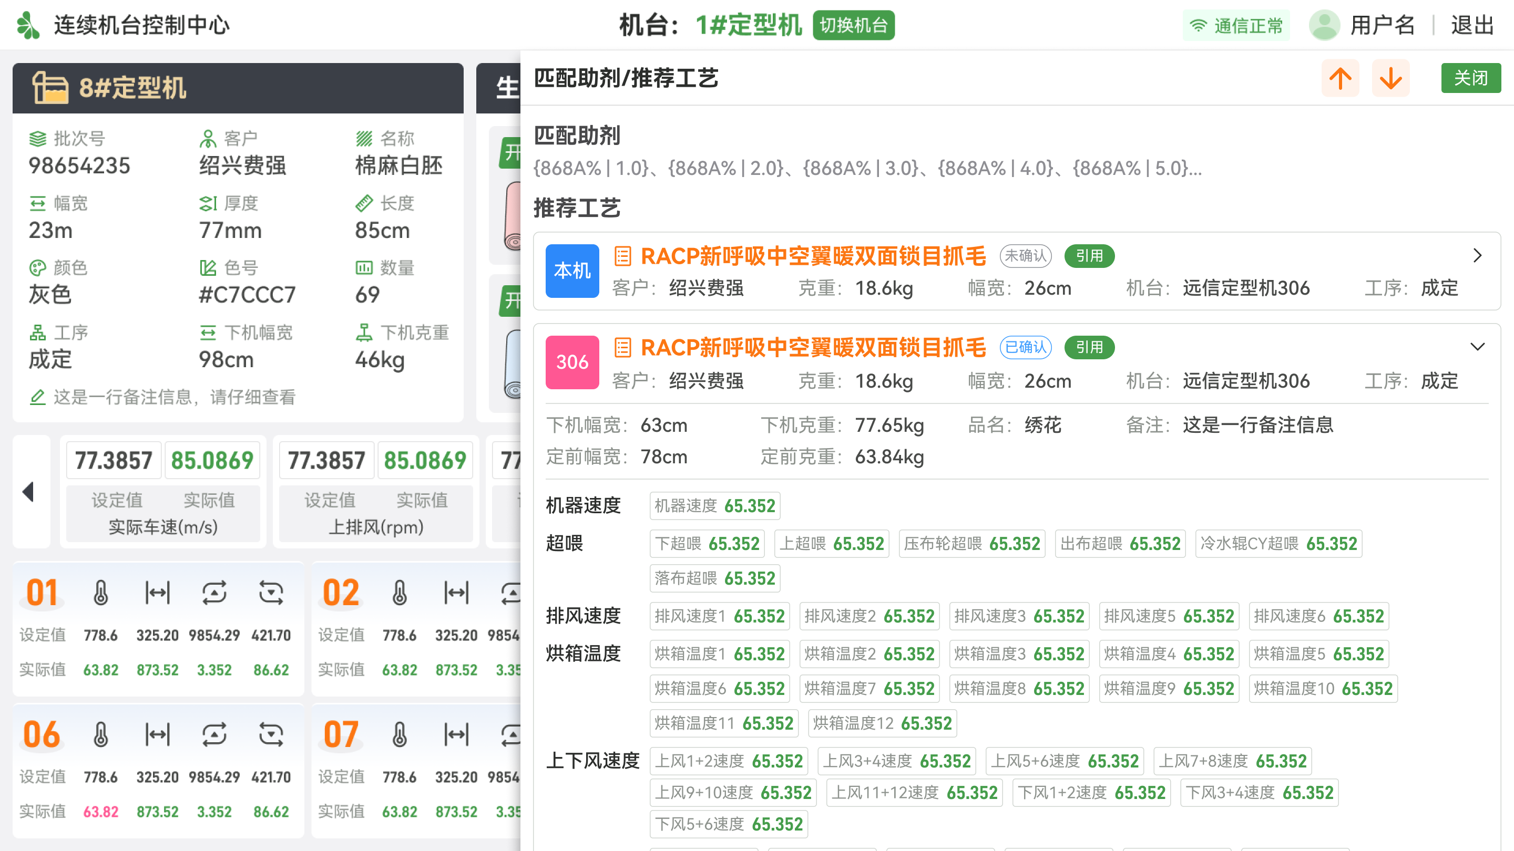Click the 下超喂 65.352 chip

click(707, 544)
